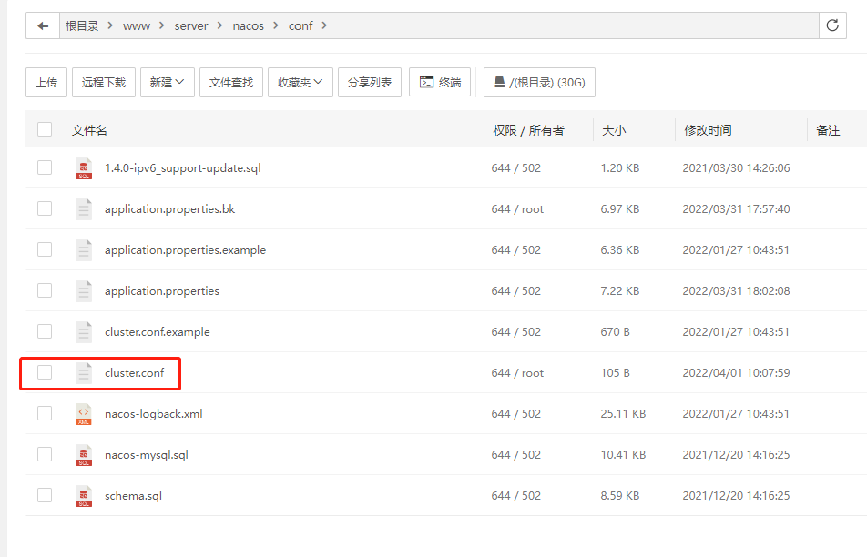Sort by 文件名 column header

pos(89,130)
